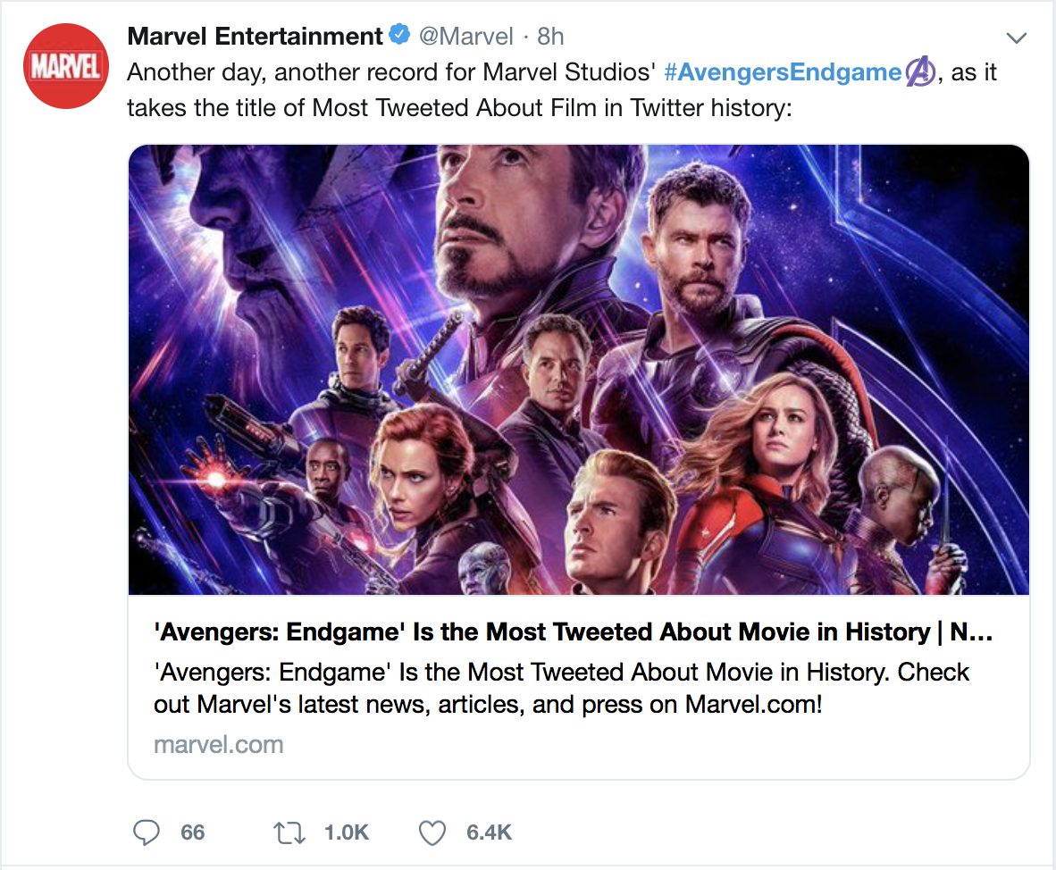Click the blue verified badge
Image resolution: width=1056 pixels, height=870 pixels.
[398, 36]
